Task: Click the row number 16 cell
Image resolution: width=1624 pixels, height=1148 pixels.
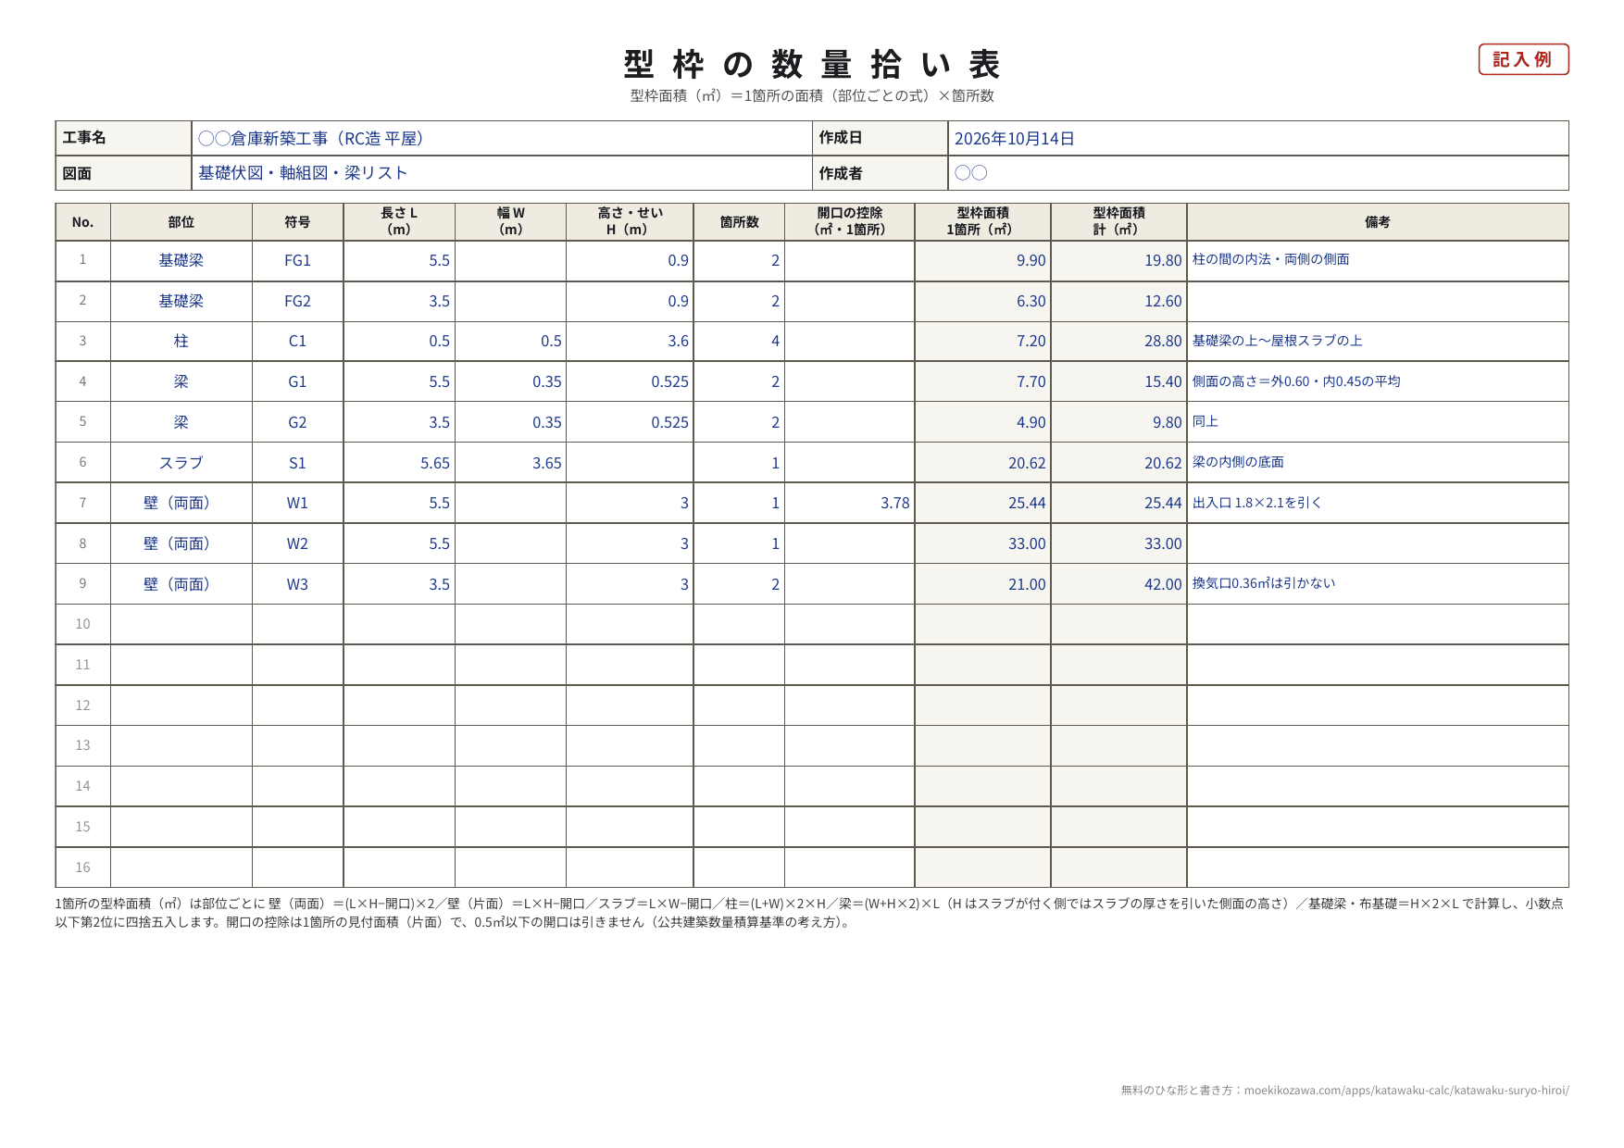Action: [82, 867]
